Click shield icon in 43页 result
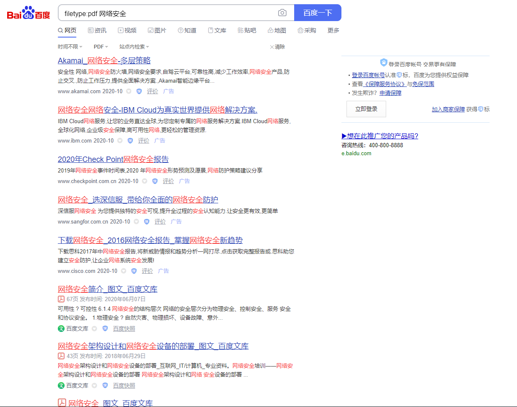The width and height of the screenshot is (517, 407). [x=105, y=385]
